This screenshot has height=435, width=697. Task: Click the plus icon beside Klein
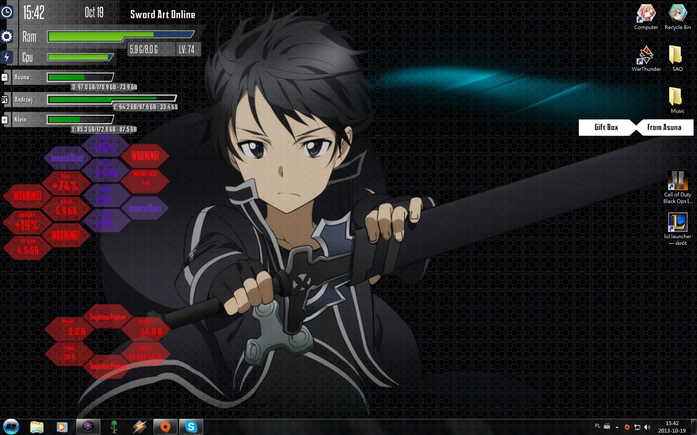pyautogui.click(x=5, y=120)
